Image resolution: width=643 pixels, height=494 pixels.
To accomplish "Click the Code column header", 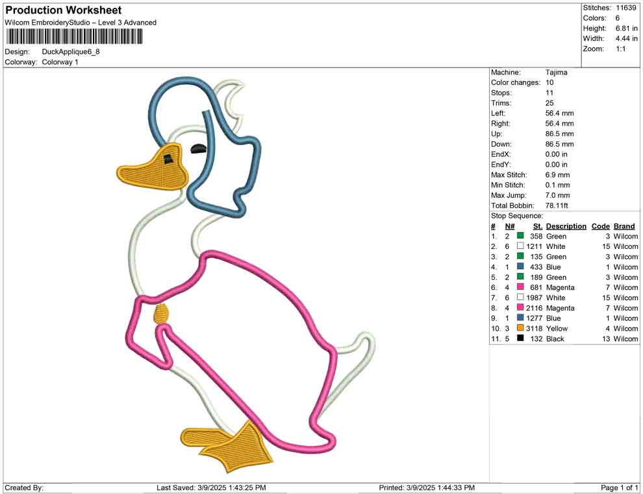I will tap(601, 226).
